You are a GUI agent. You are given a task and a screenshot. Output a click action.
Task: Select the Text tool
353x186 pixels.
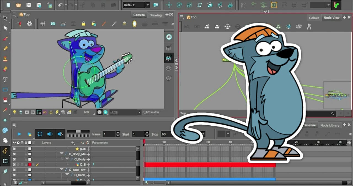(5, 80)
